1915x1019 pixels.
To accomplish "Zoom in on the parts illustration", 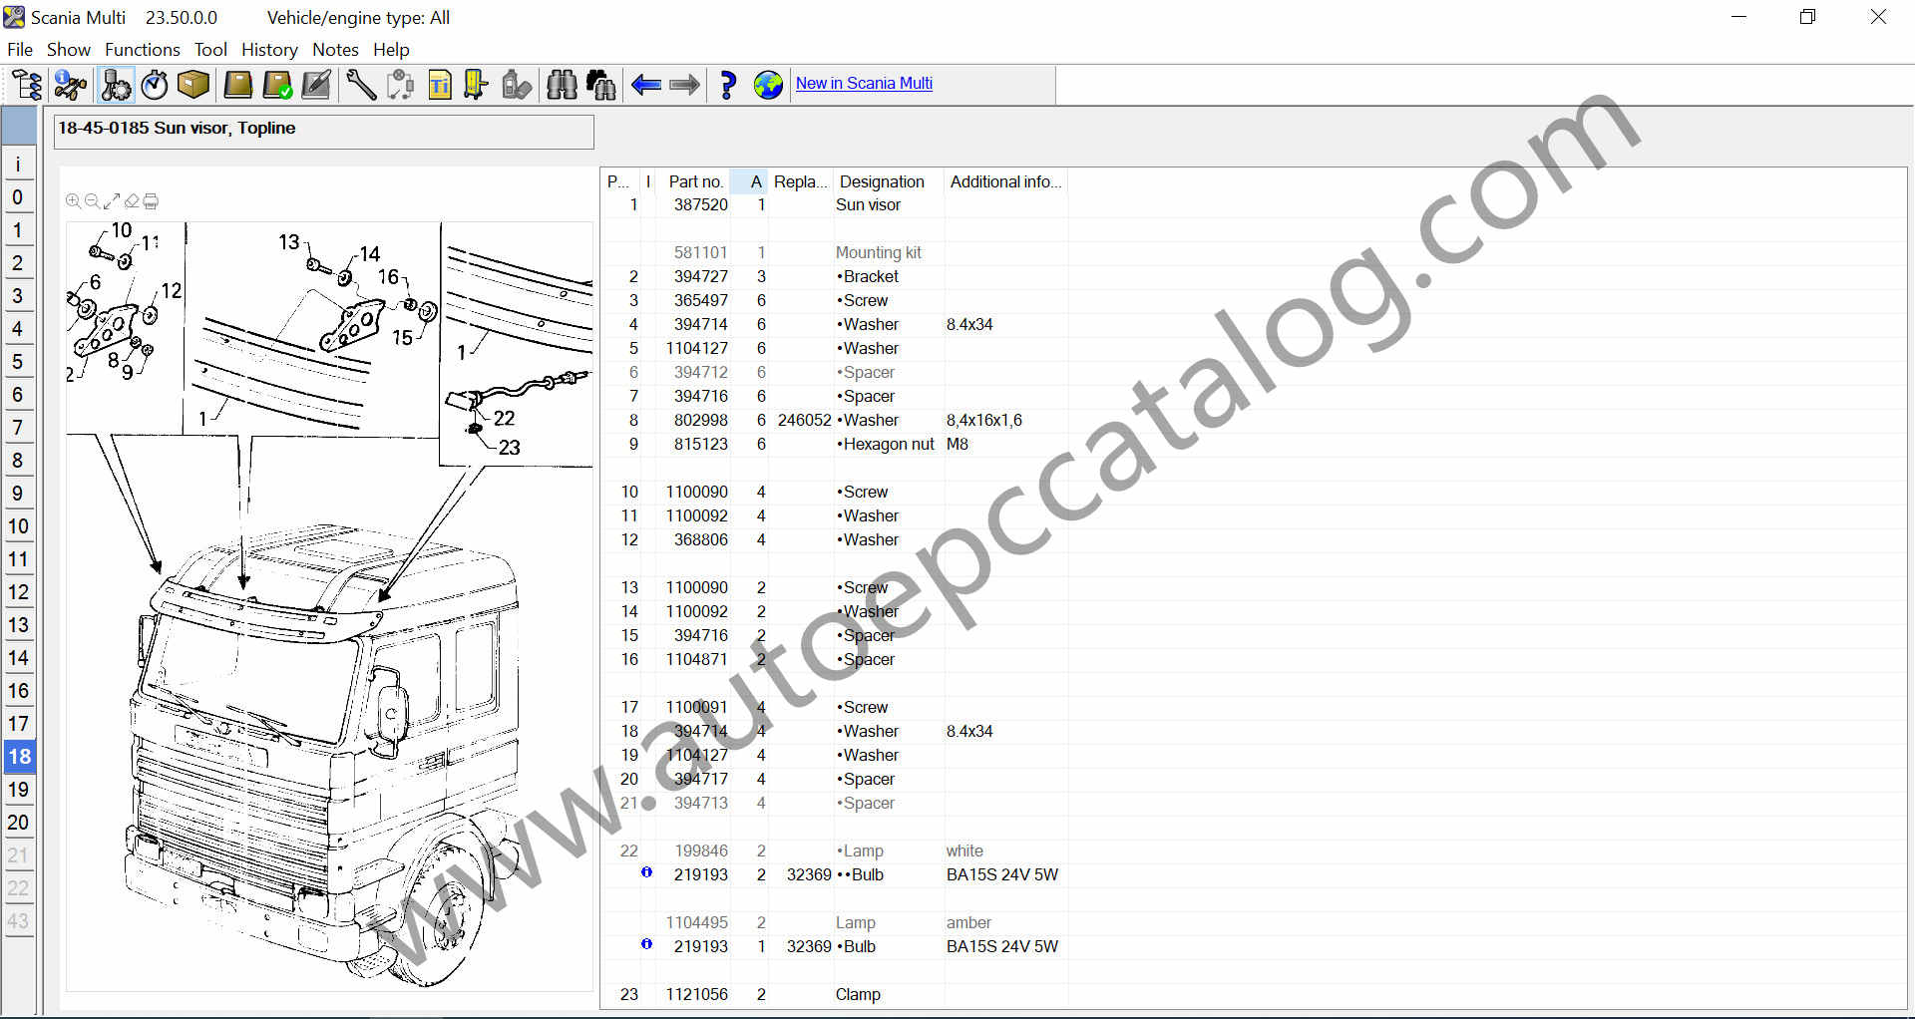I will (x=73, y=201).
